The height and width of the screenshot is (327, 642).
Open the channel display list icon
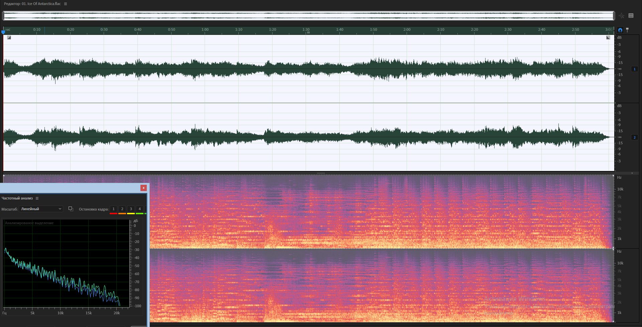point(631,16)
